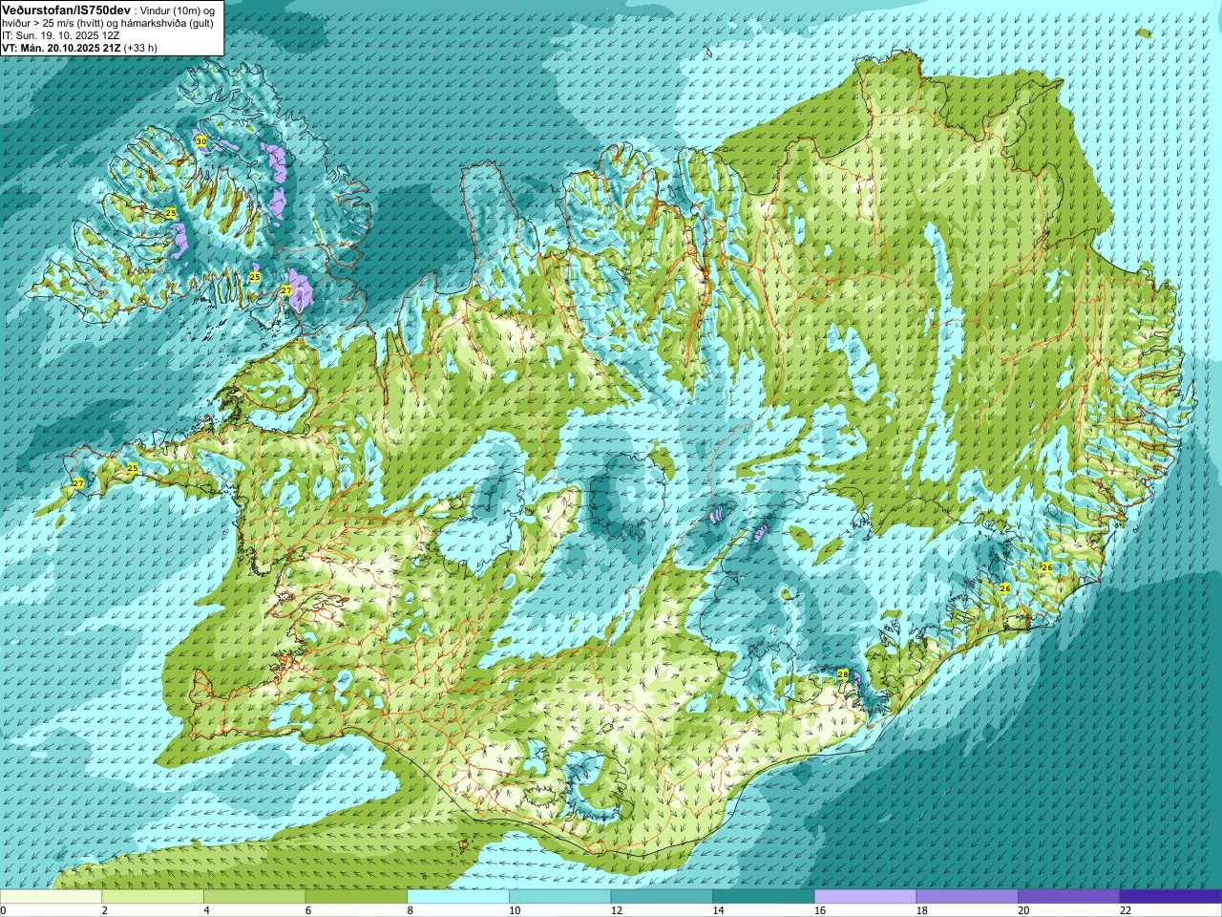Select the 6–8 darker green legend swatch

click(356, 897)
